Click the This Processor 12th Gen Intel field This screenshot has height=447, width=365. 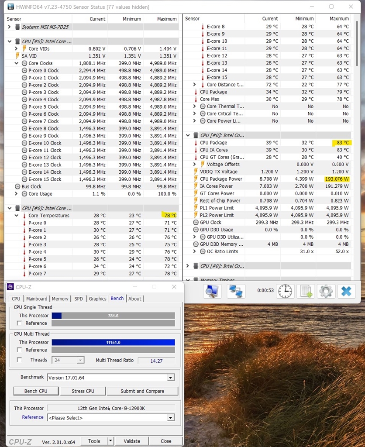111,408
